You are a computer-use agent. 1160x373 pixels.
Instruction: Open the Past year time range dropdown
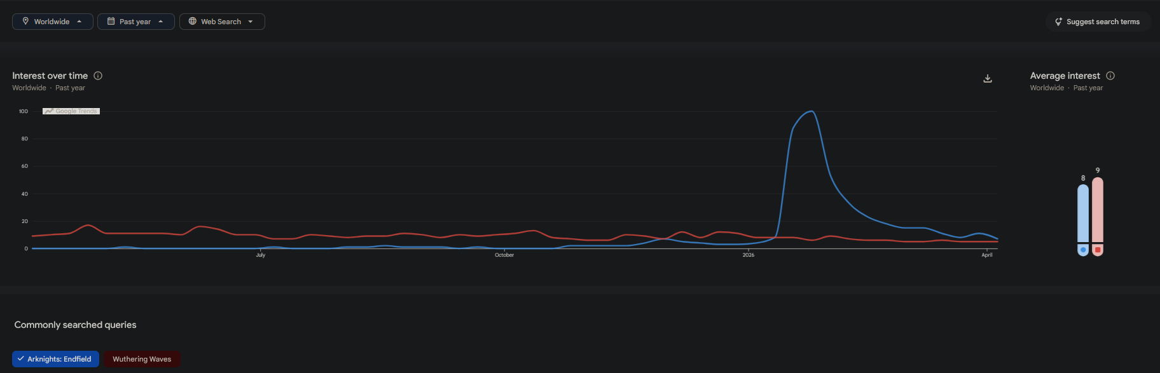tap(136, 22)
